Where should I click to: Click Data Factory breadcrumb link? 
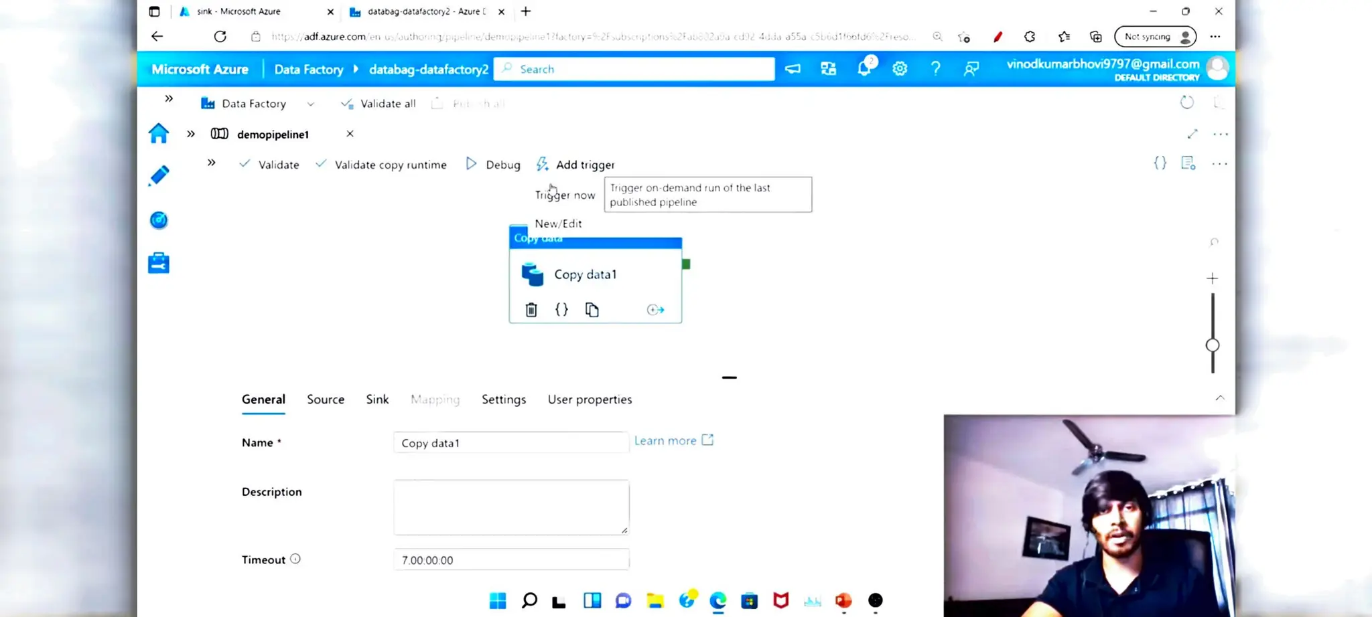click(308, 69)
